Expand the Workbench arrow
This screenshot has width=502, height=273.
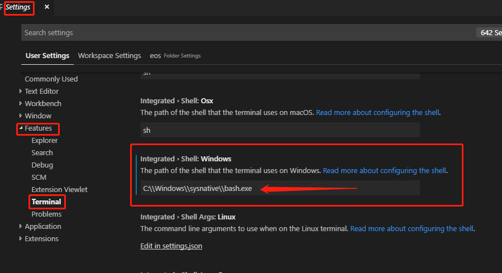[21, 103]
